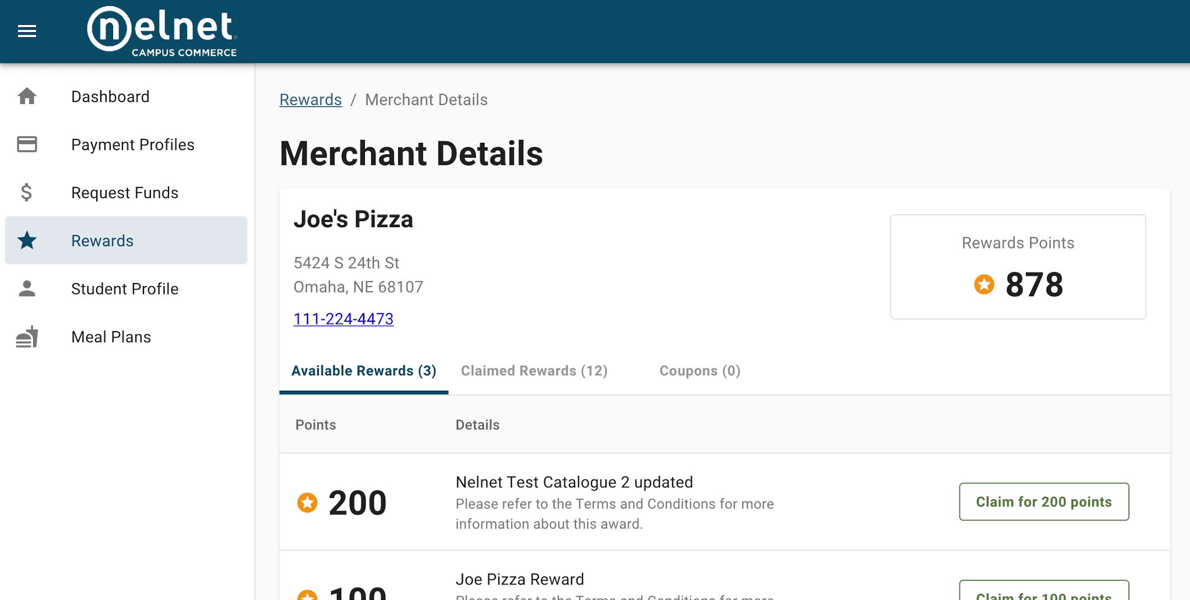Click the Meal Plans food icon
This screenshot has height=600, width=1190.
click(27, 337)
